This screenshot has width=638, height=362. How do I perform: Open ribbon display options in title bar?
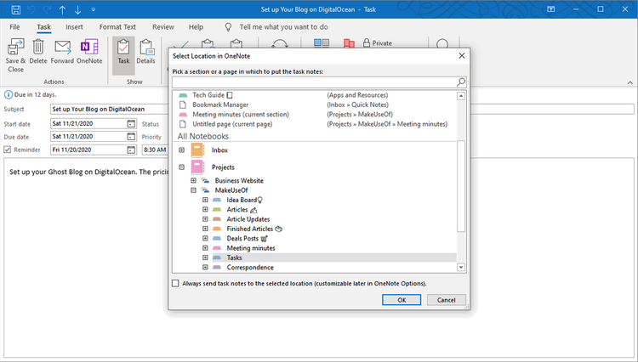[550, 9]
